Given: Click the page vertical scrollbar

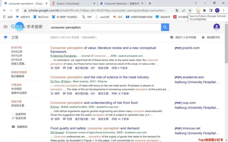Looking at the screenshot, I should coord(226,43).
